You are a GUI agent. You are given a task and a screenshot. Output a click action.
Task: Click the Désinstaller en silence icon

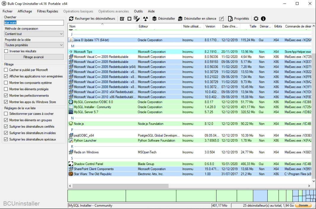(x=180, y=19)
